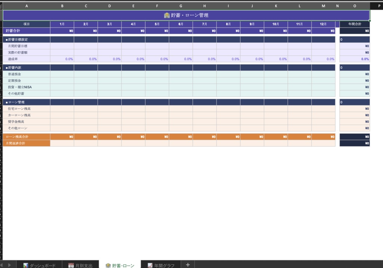Screen dimensions: 383x268
Task: Select column K header
Action: point(276,6)
